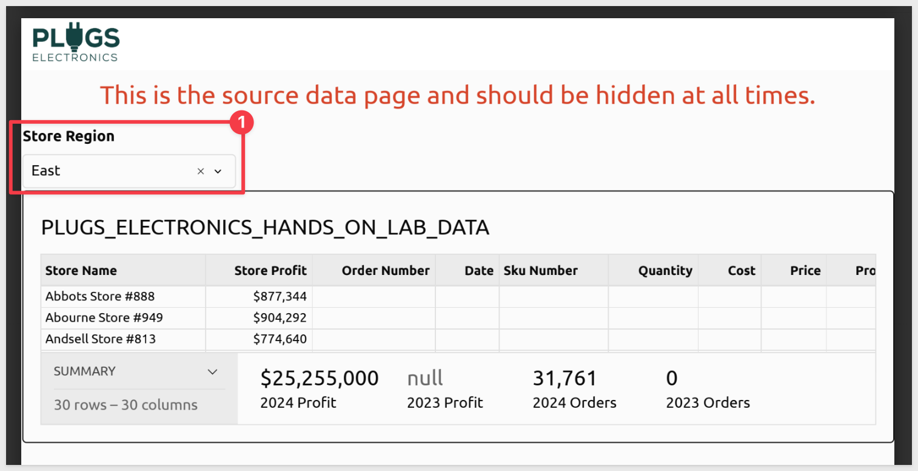Sort by the Store Name column header
The height and width of the screenshot is (471, 918).
click(x=81, y=271)
